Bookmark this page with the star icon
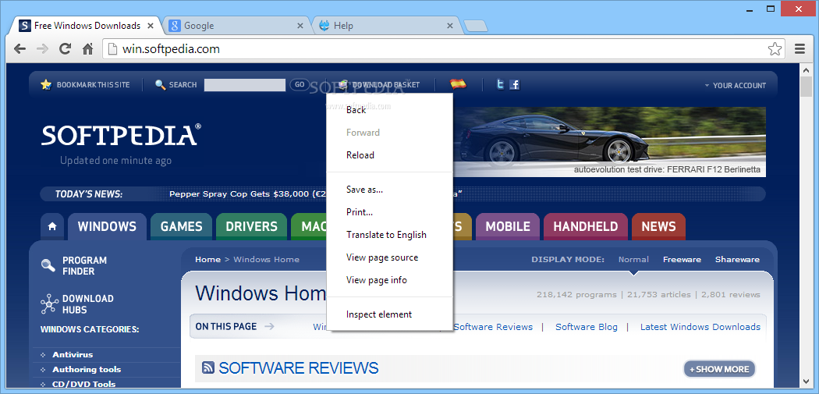The image size is (819, 394). click(775, 49)
